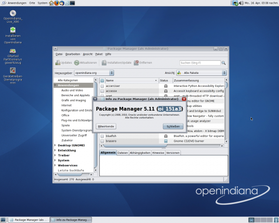Click the Installation/Update toolbar icon

tap(104, 63)
